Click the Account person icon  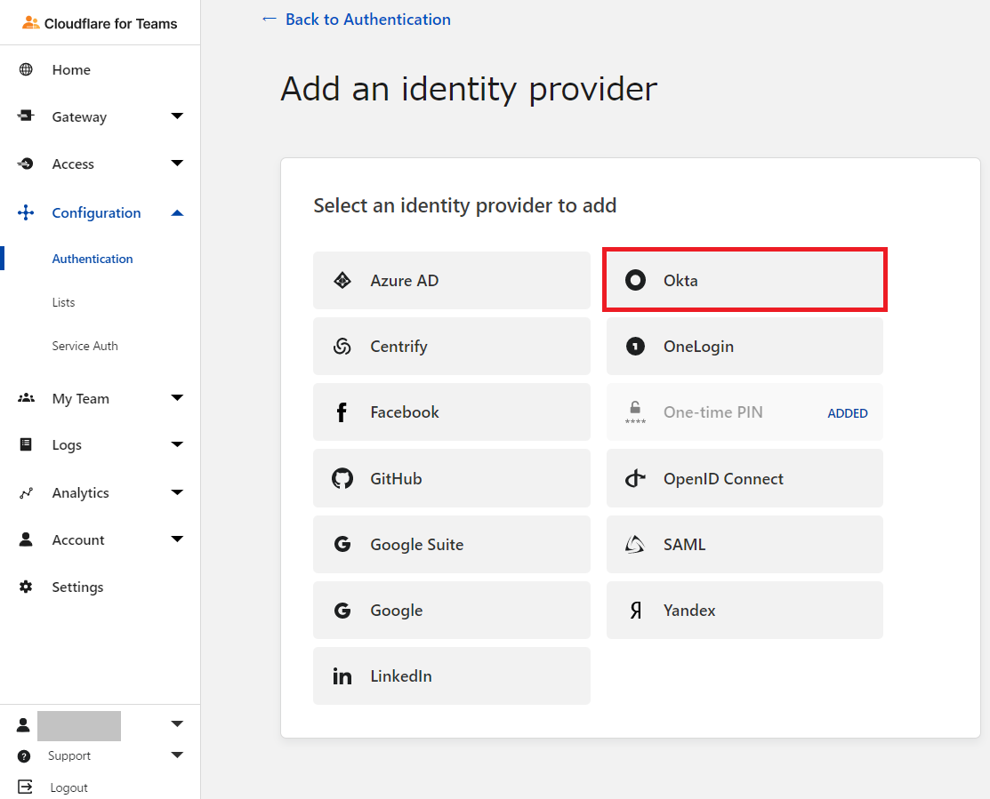[26, 539]
